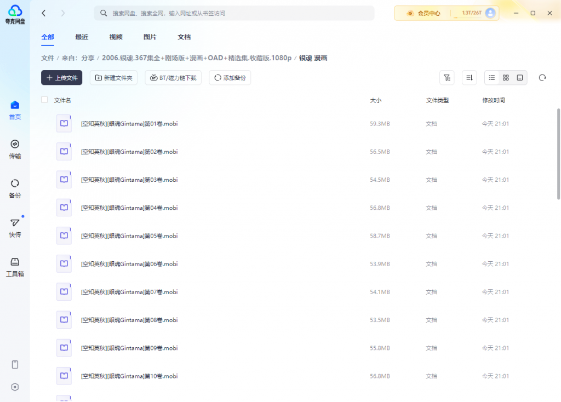Open the Toolbox sidebar section

pyautogui.click(x=15, y=267)
